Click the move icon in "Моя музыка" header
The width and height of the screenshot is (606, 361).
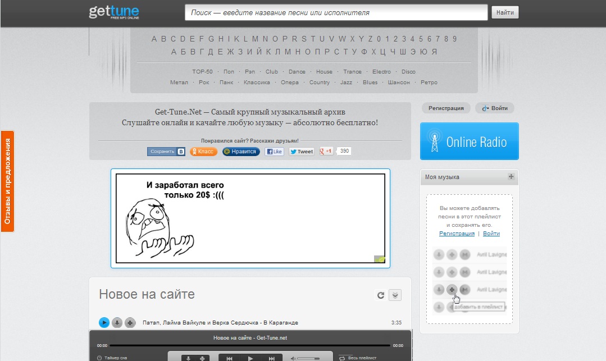[x=511, y=177]
